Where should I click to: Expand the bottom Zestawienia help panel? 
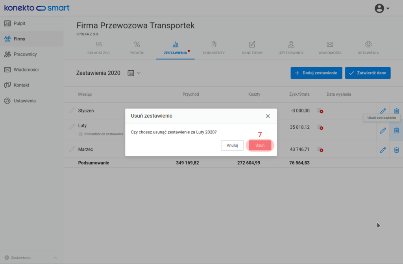[x=55, y=258]
